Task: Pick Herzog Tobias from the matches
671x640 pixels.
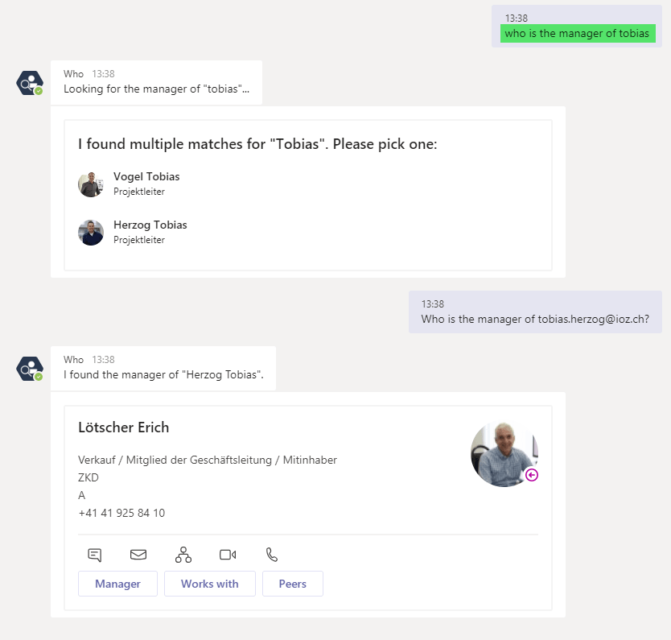Action: [x=150, y=225]
